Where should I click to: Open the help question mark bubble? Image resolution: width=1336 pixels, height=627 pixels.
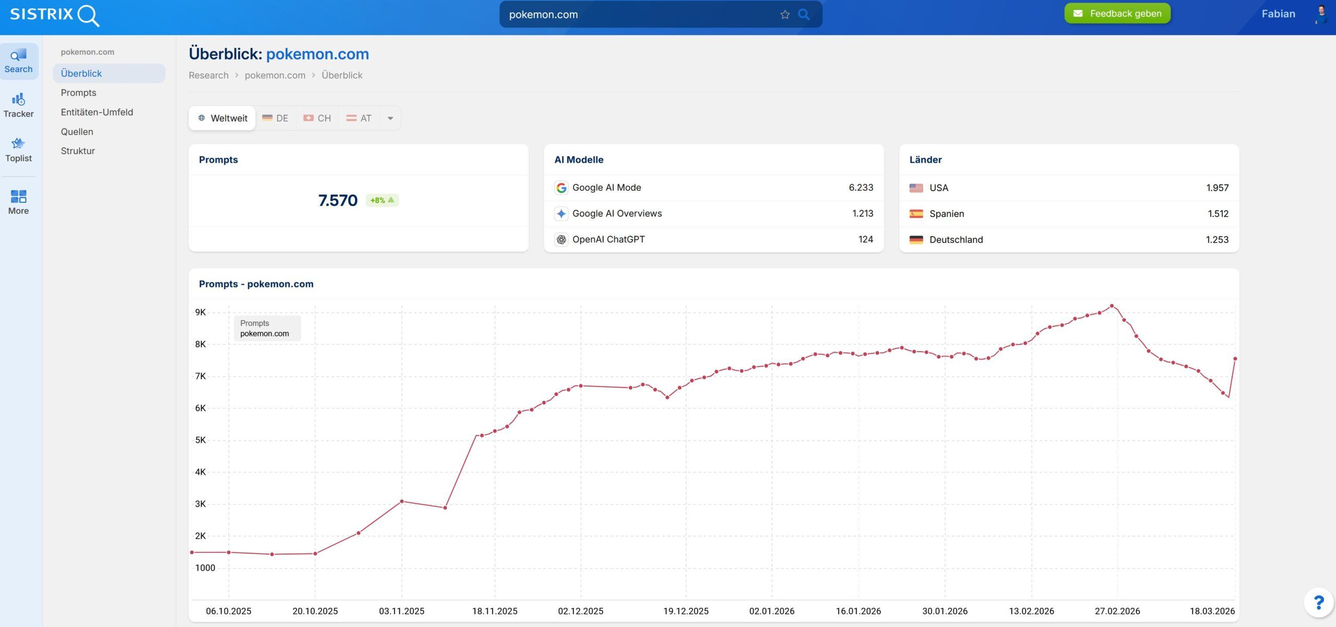coord(1318,603)
